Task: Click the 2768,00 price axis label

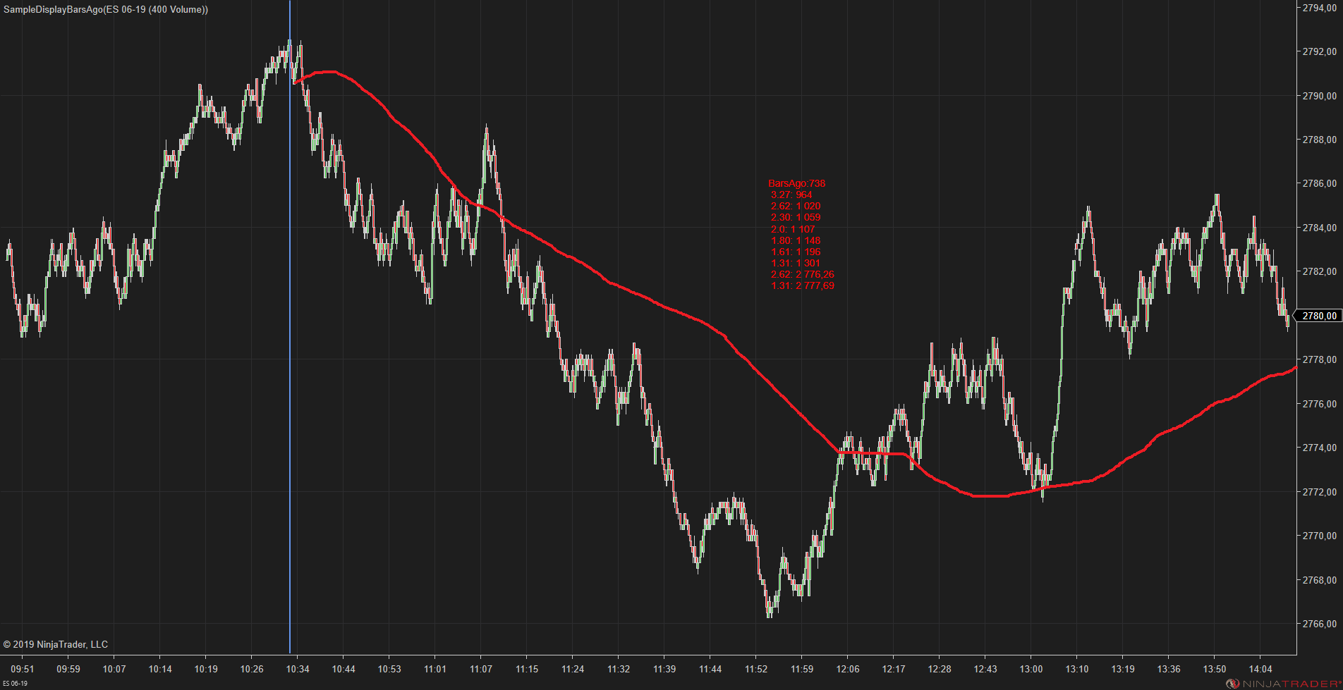Action: pos(1319,580)
